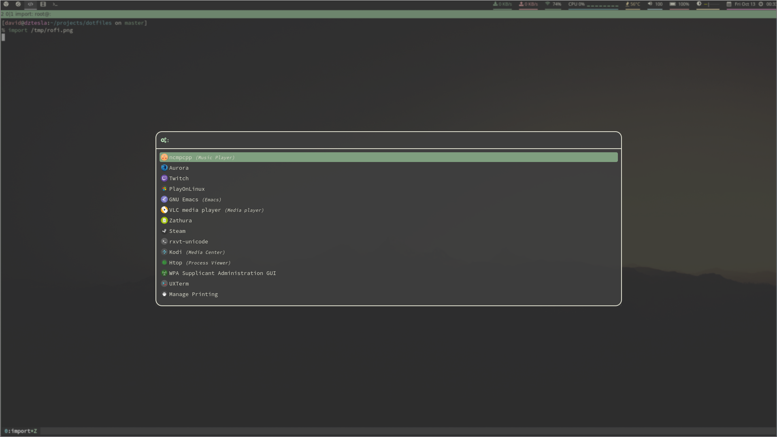Launch Aurora from the list
The image size is (777, 437).
389,168
